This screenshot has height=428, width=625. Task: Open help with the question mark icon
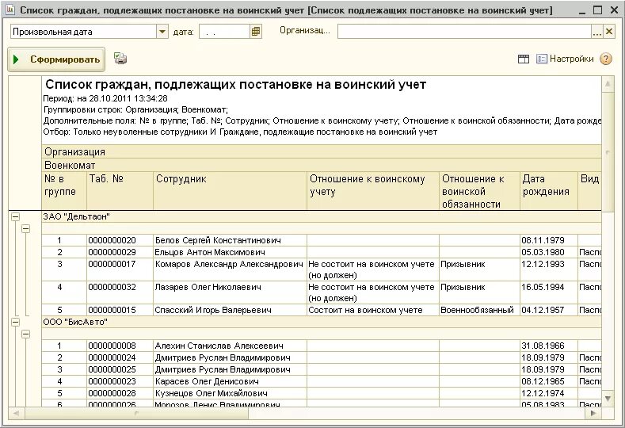(606, 59)
